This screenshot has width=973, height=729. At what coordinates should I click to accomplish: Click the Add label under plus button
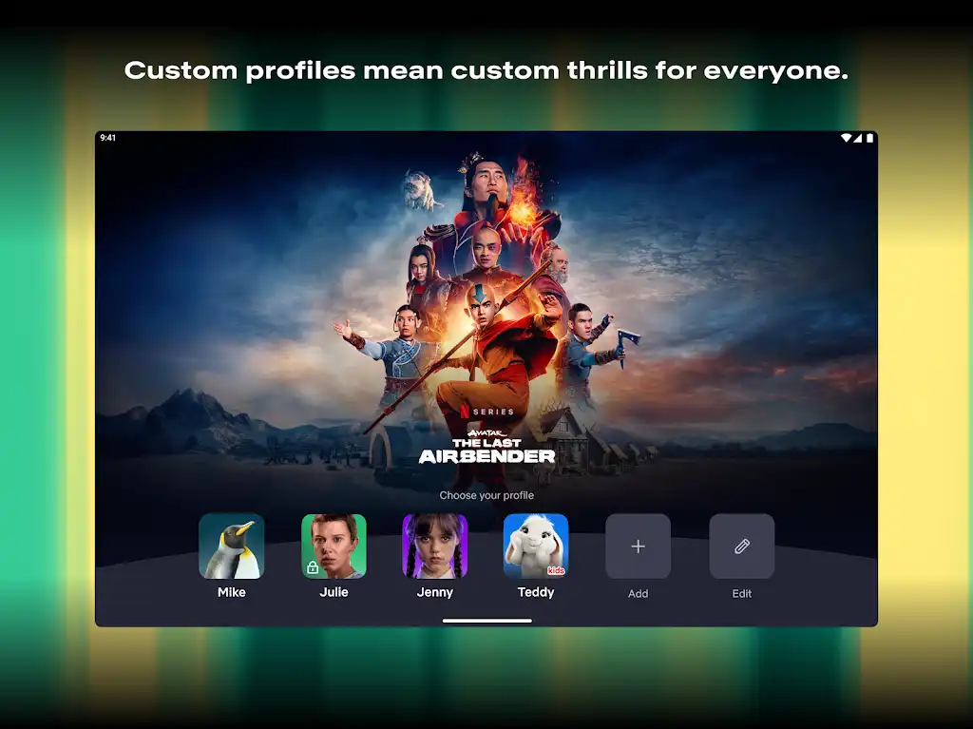638,594
